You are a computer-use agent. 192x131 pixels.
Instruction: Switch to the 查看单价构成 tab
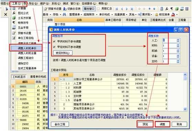click(38, 77)
